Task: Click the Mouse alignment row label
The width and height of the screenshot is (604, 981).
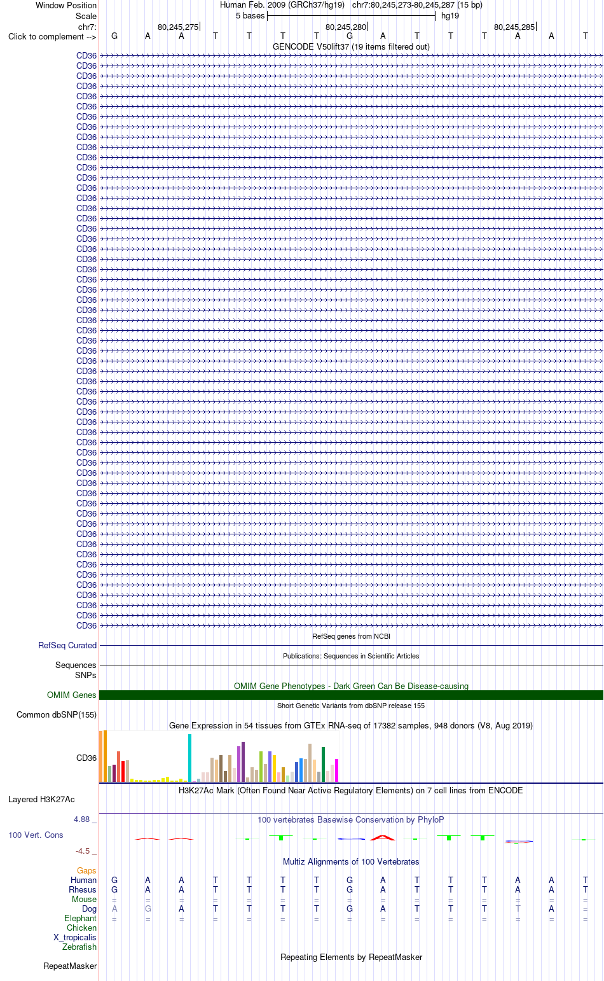Action: coord(84,899)
